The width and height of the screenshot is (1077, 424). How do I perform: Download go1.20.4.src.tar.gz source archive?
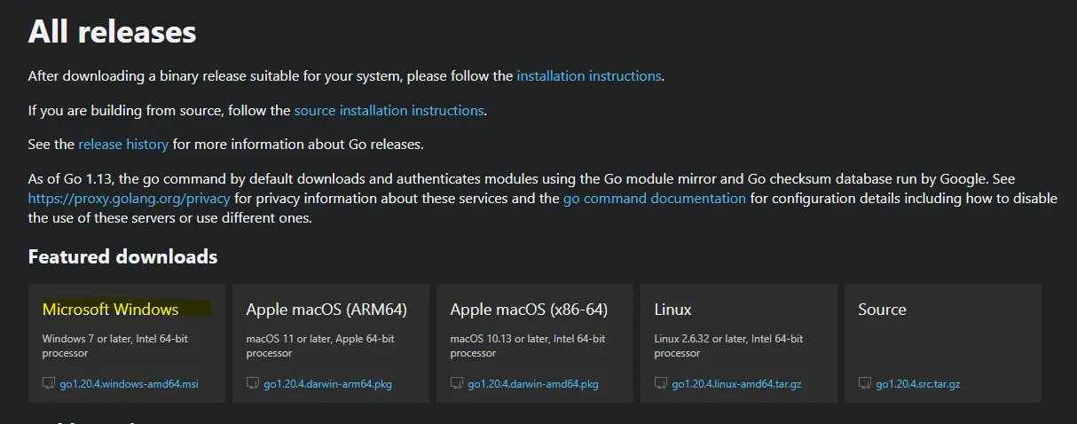917,384
